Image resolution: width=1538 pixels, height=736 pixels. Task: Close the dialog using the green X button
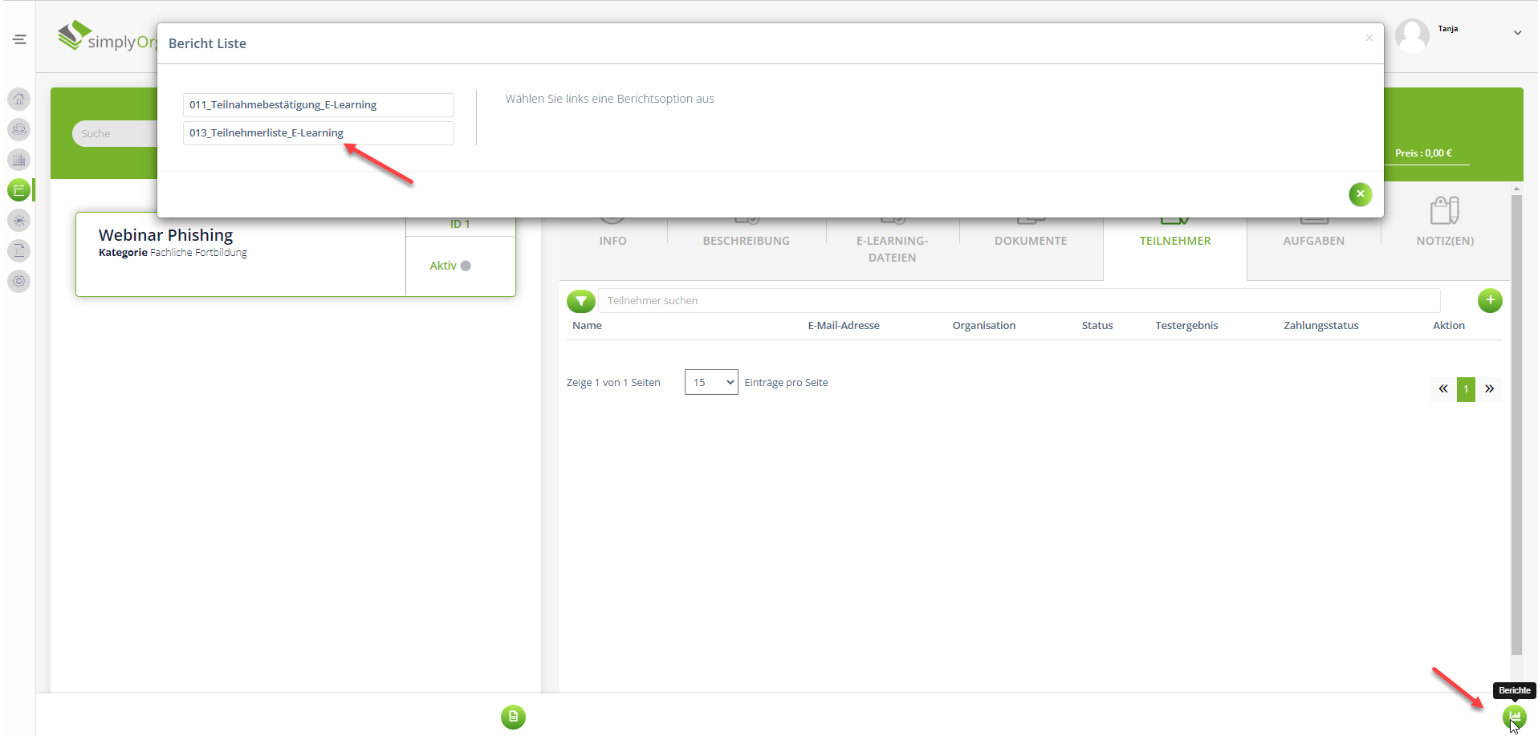pyautogui.click(x=1360, y=194)
